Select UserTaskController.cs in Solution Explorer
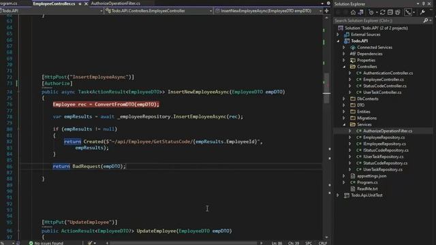The width and height of the screenshot is (436, 245). [382, 93]
